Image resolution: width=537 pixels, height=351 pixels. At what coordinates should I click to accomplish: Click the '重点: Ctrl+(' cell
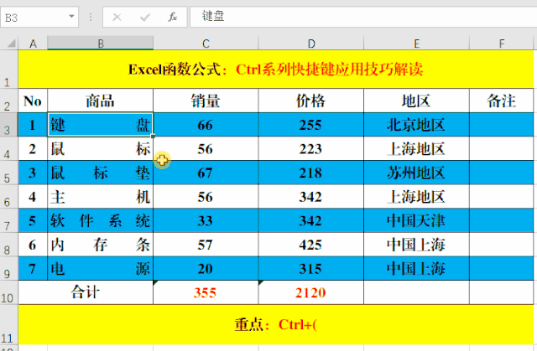(276, 325)
